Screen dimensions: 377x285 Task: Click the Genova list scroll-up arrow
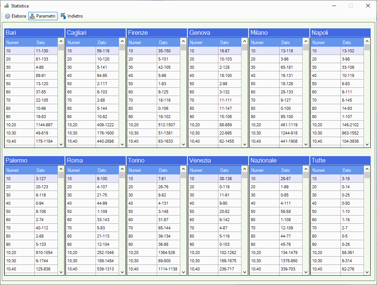[244, 41]
